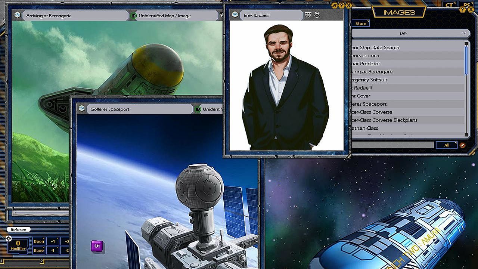
Task: Click the Boon modifier button
Action: point(39,241)
